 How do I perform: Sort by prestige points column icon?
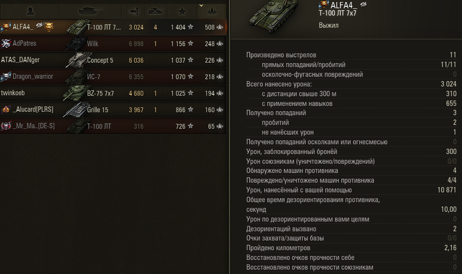click(x=212, y=12)
